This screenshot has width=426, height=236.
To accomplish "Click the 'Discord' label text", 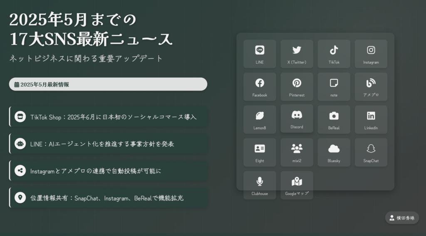I will coord(297,127).
